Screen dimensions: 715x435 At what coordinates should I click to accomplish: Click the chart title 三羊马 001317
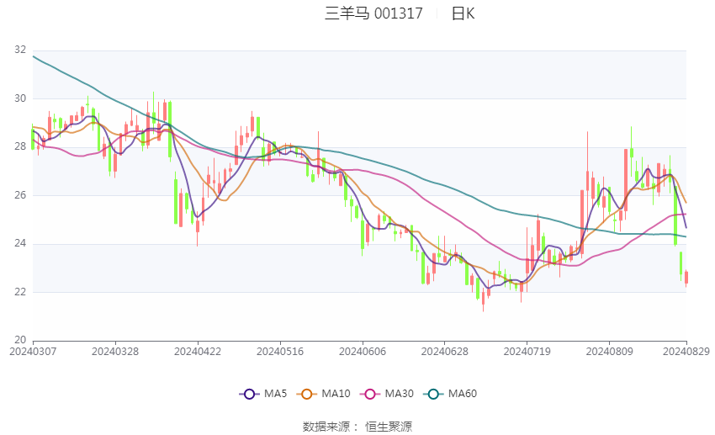(x=373, y=13)
